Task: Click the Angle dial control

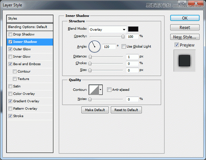Action: click(94, 46)
